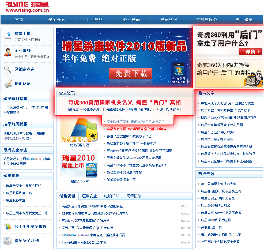Open 瑞星安全专家讲解如何做好新春冲浪的安全
Screen dimensions: 264x252
92,206
